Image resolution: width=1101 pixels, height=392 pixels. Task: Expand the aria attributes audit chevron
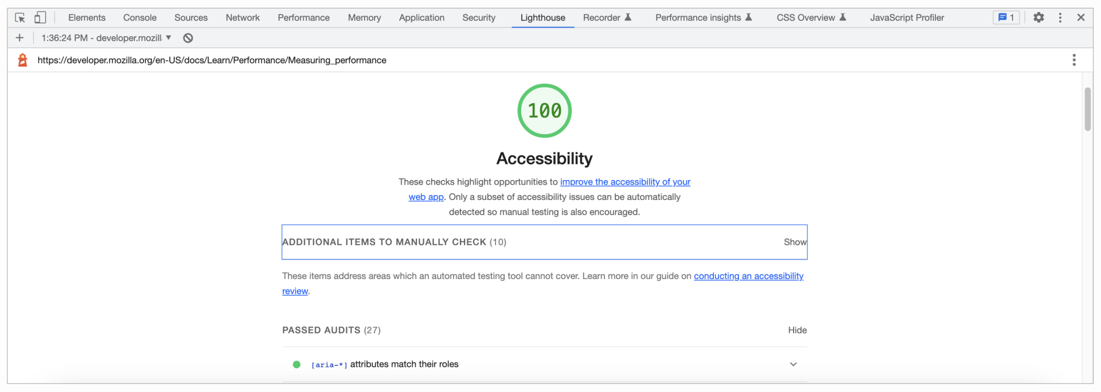[x=793, y=364]
